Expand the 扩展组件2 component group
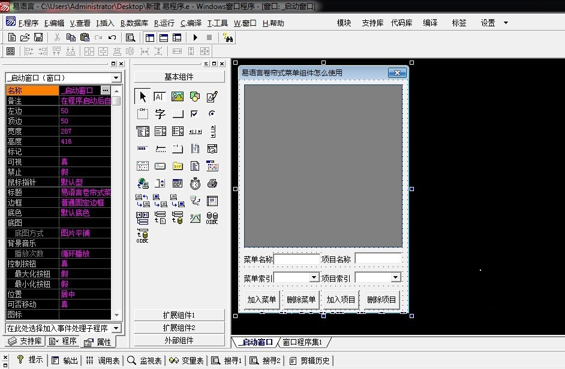The image size is (565, 369). [179, 328]
